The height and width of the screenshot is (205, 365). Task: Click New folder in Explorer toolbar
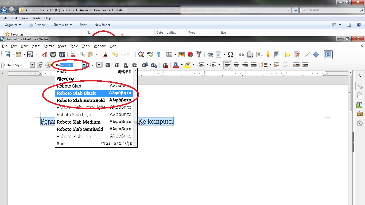(x=102, y=25)
